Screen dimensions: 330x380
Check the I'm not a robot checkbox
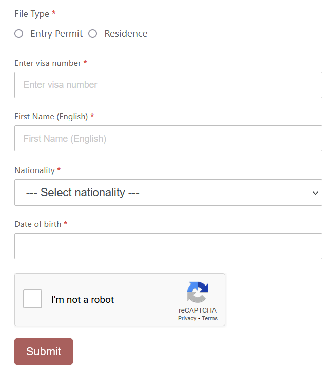pyautogui.click(x=32, y=299)
